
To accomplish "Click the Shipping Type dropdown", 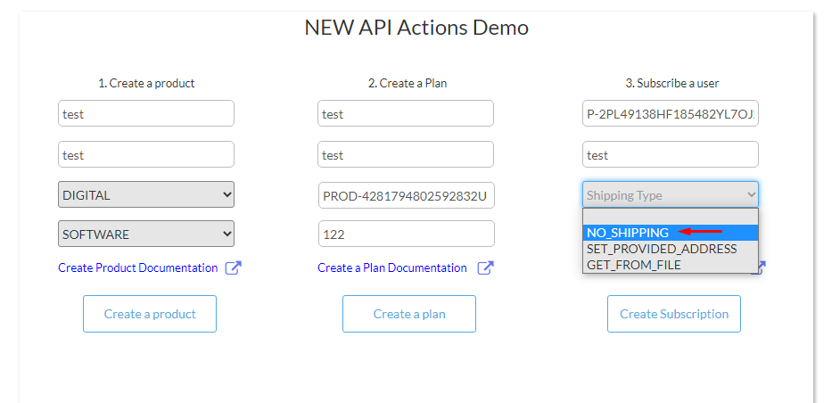I will (671, 195).
